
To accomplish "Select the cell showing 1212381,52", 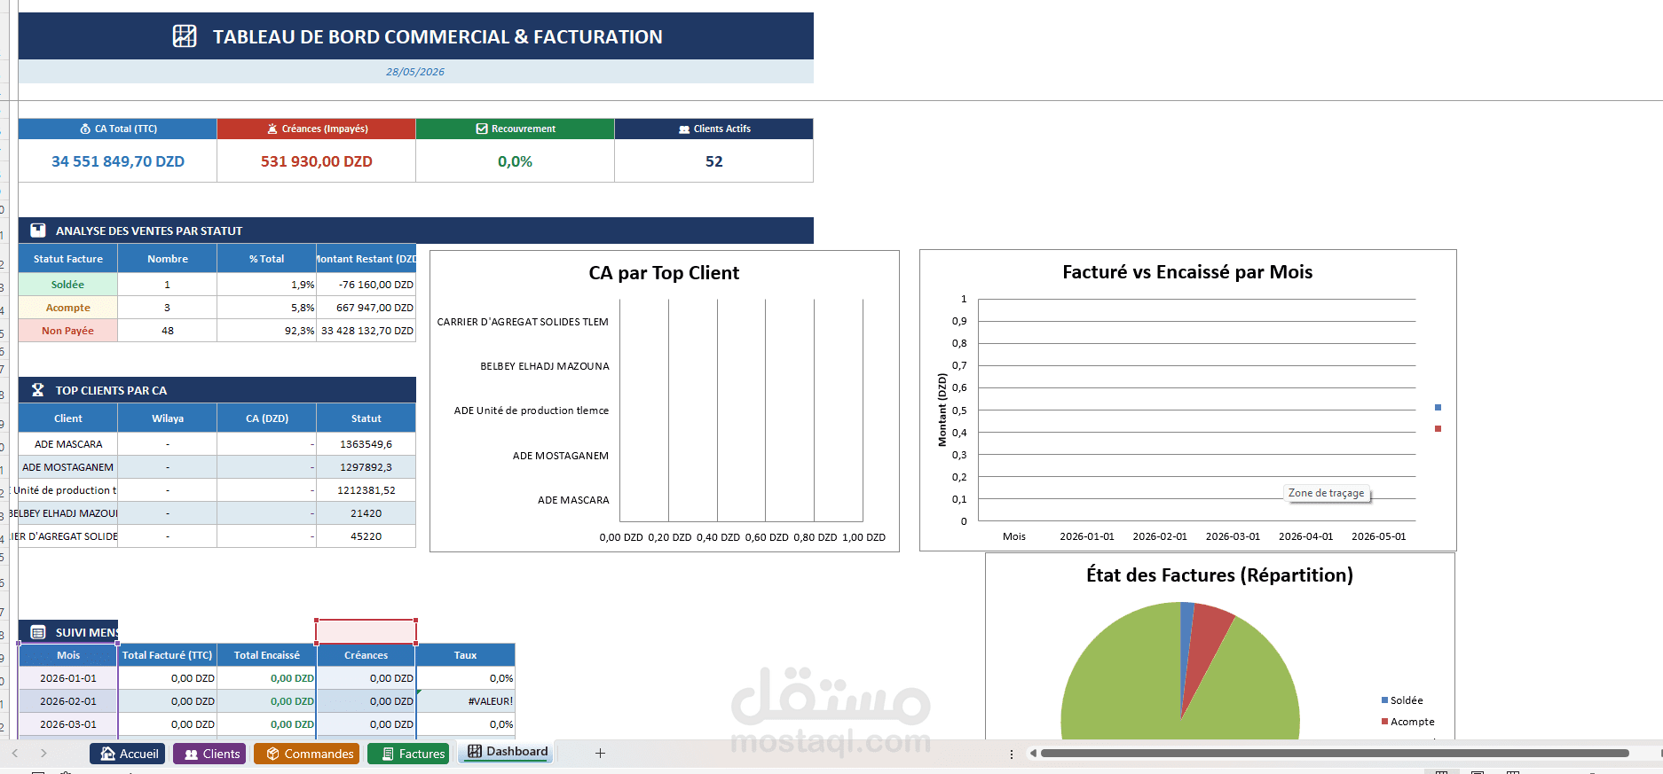I will click(x=366, y=490).
